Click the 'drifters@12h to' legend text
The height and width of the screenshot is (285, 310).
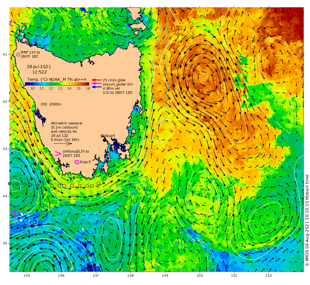click(76, 151)
